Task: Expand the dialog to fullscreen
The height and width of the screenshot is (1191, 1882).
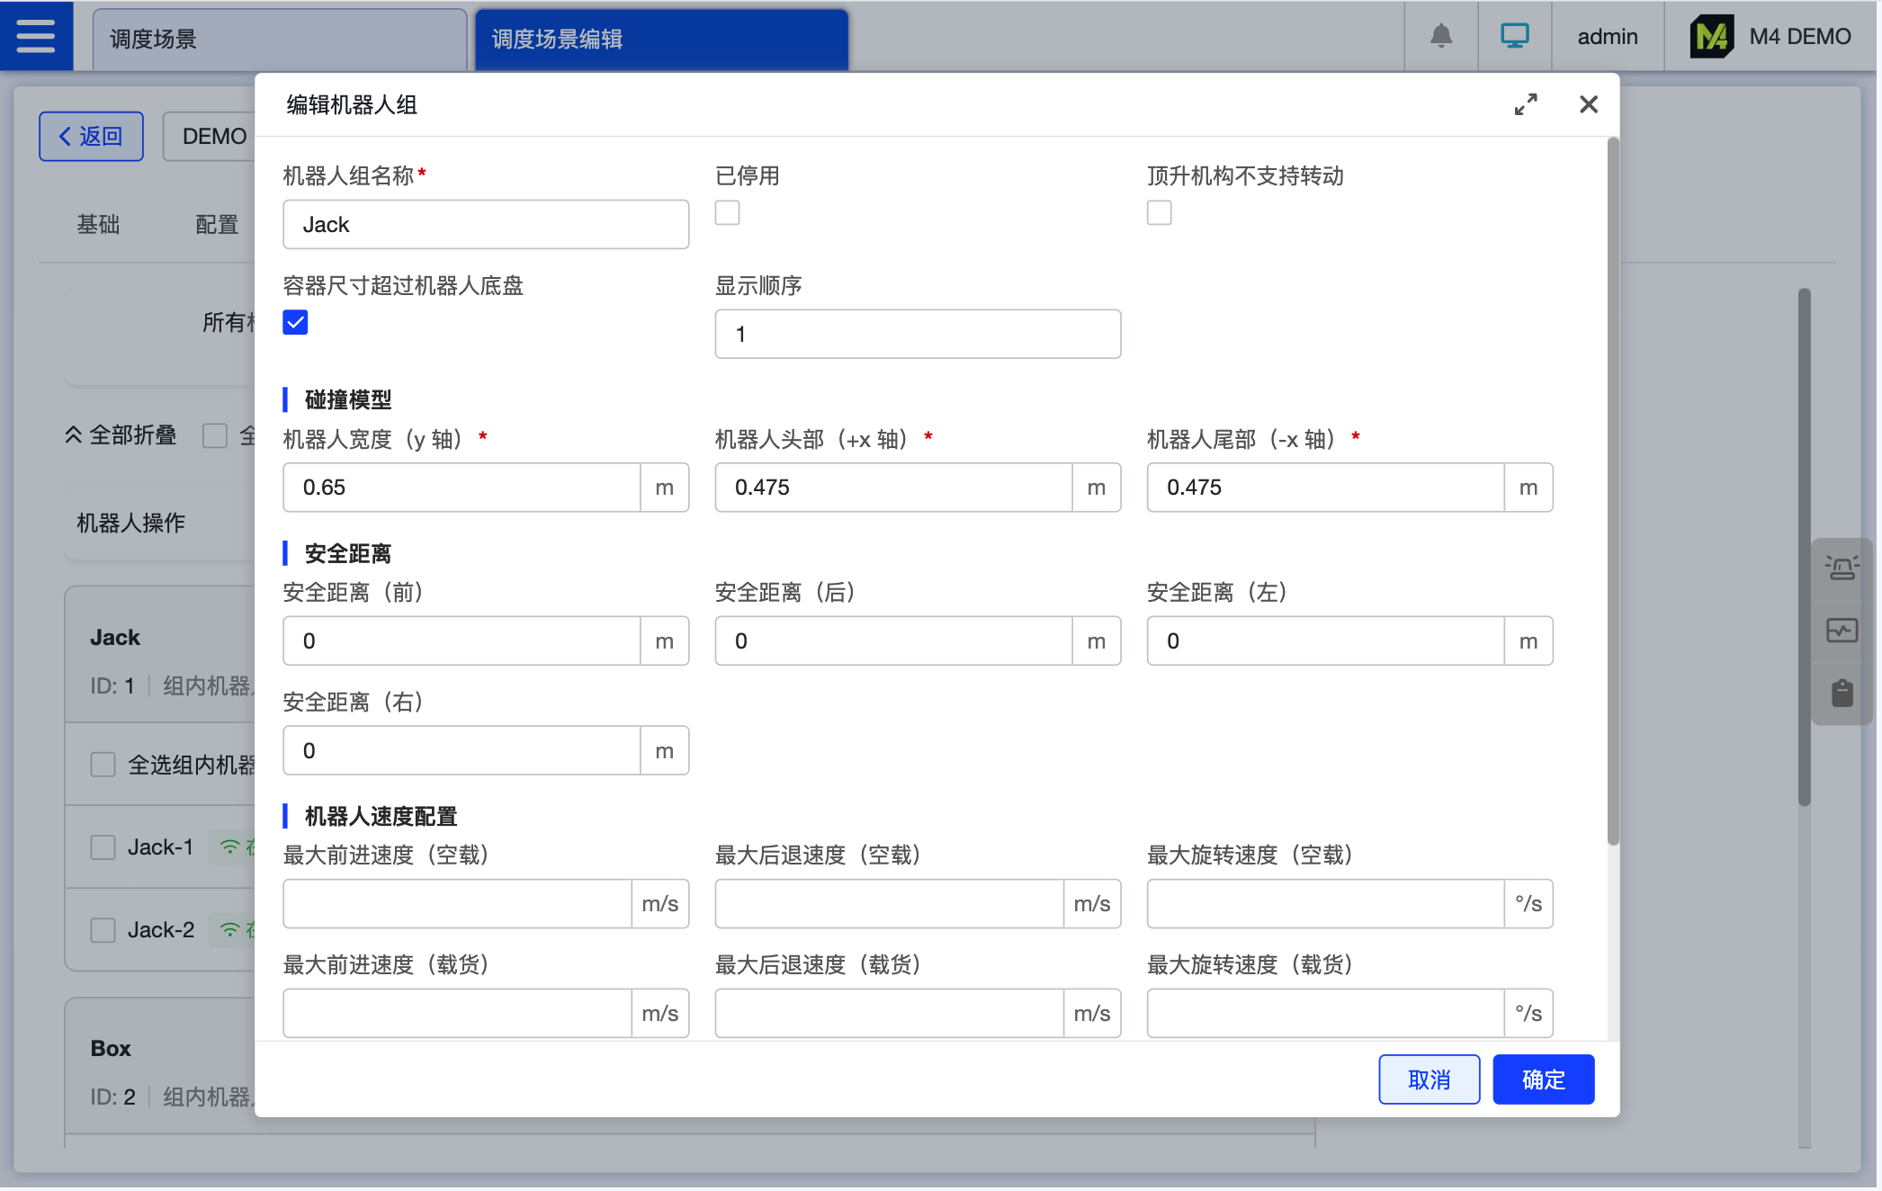Action: click(x=1526, y=104)
